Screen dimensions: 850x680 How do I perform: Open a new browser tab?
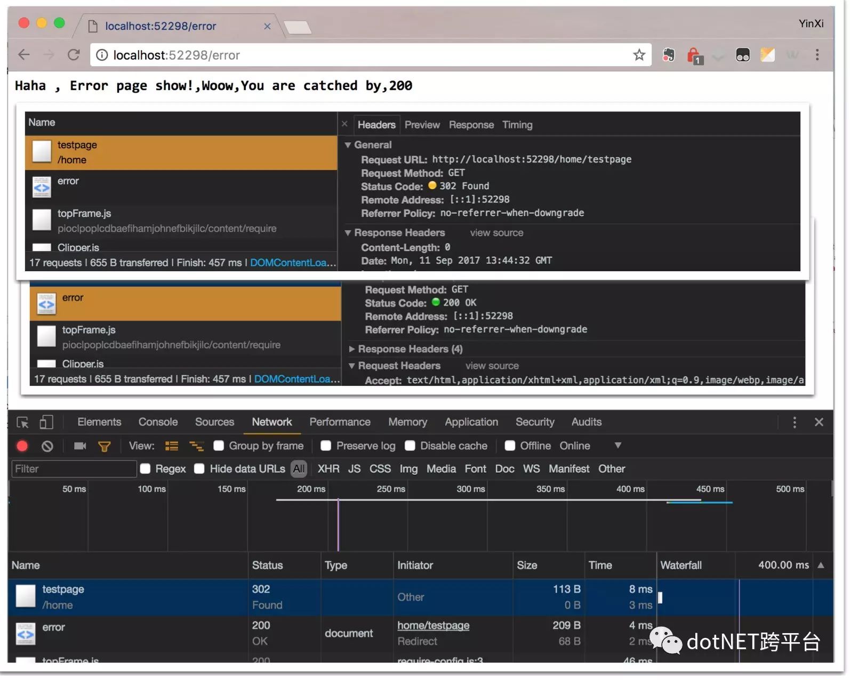tap(298, 27)
